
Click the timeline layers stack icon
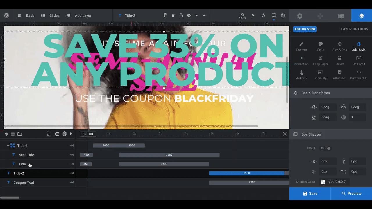(x=6, y=134)
